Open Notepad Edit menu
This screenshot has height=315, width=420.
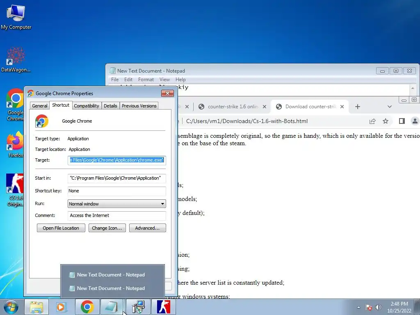pos(128,80)
